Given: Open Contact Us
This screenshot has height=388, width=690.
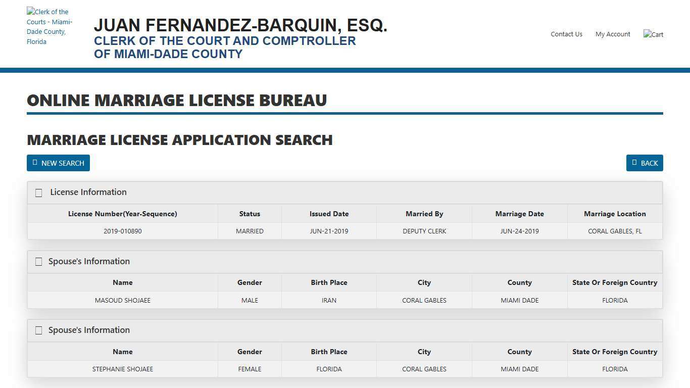Looking at the screenshot, I should click(x=566, y=34).
